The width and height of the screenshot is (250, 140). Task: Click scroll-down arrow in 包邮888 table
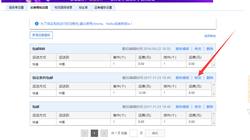(x=214, y=65)
